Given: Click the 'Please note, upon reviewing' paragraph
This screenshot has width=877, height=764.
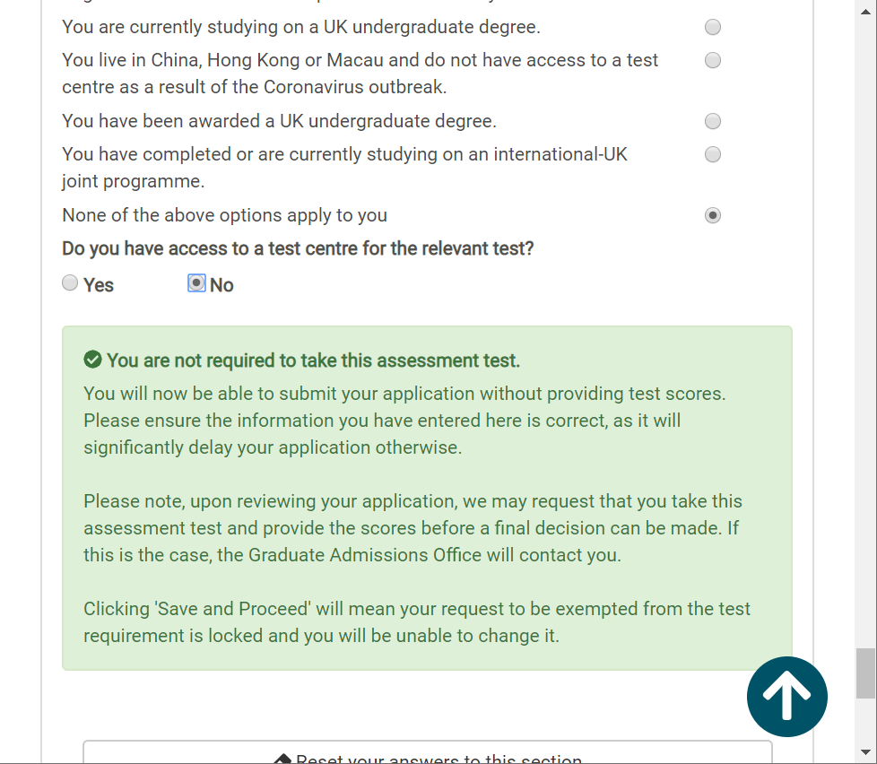Looking at the screenshot, I should (412, 527).
